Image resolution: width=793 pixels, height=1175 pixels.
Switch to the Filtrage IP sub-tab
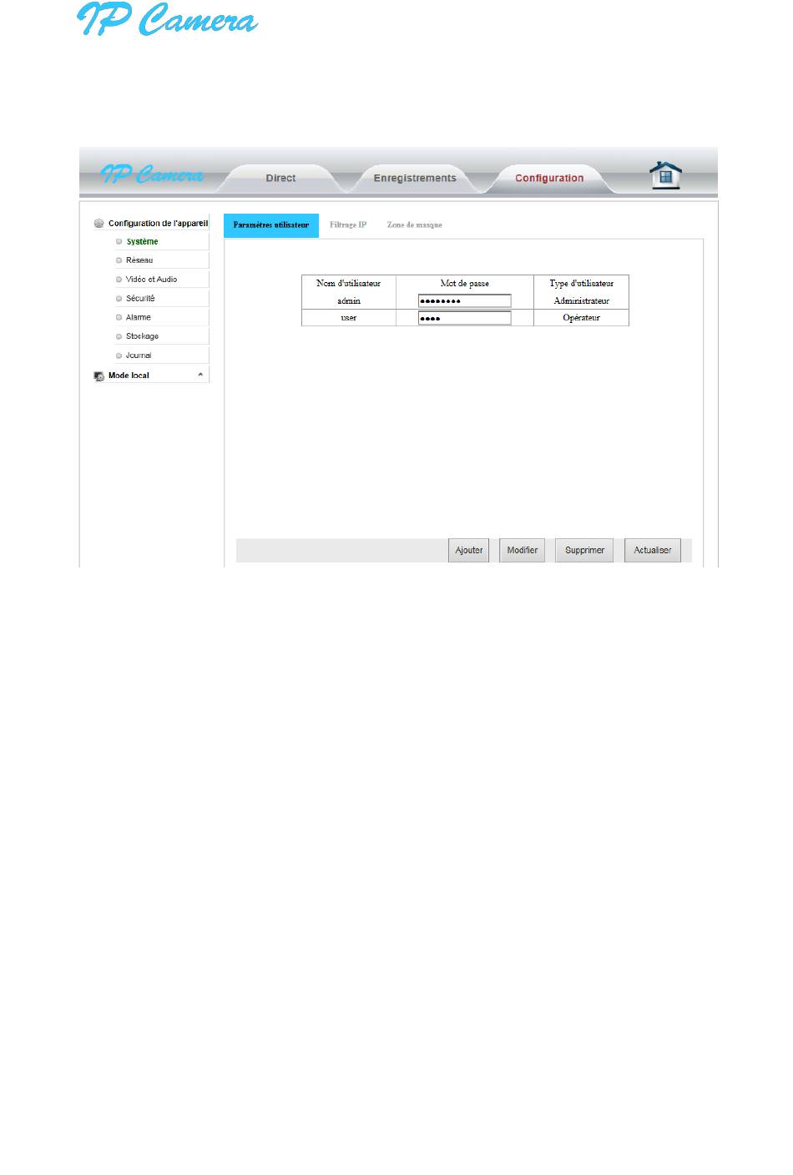pos(348,225)
